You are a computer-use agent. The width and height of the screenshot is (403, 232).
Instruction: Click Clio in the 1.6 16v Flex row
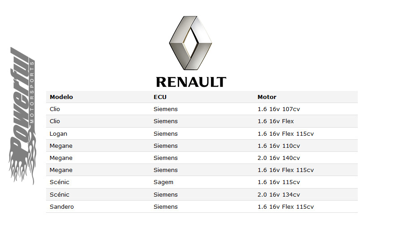tap(55, 121)
